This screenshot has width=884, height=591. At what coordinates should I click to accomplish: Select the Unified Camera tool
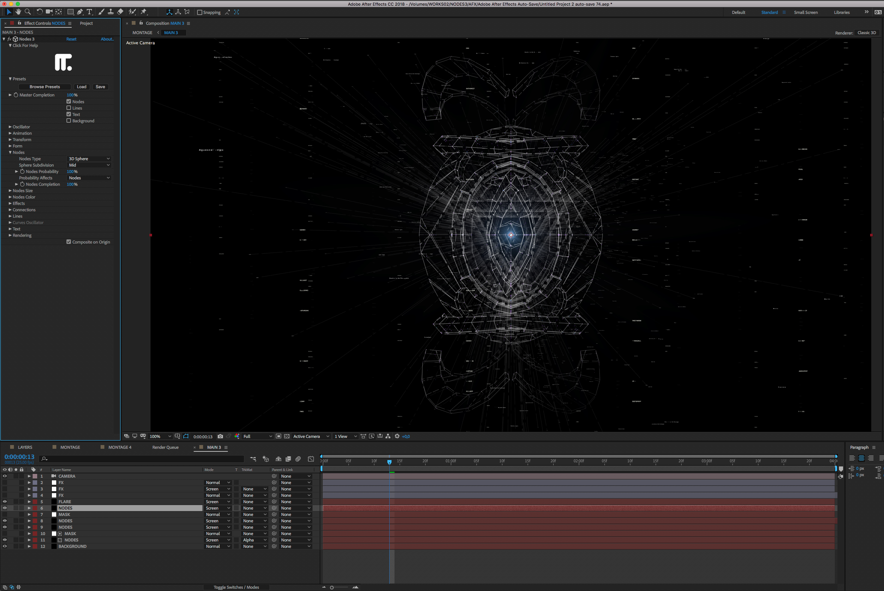(49, 12)
